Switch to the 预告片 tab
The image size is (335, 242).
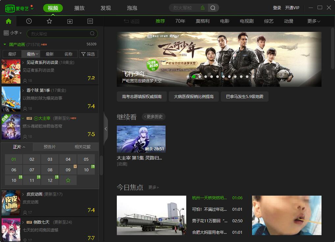coord(49,147)
